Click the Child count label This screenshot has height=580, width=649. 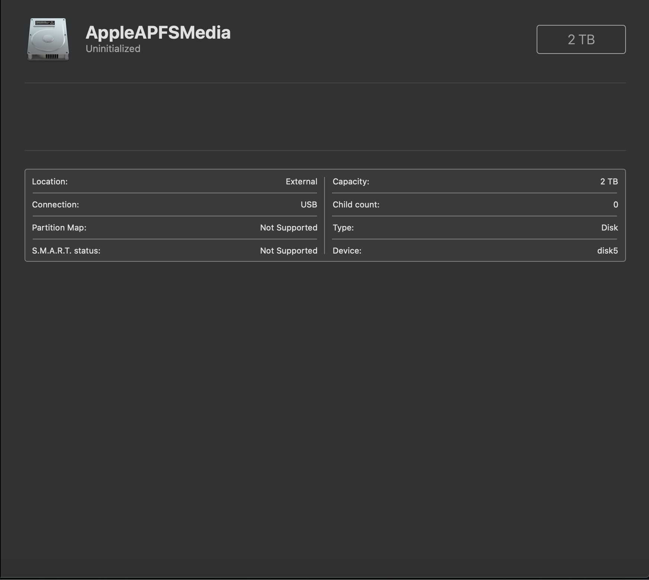356,204
